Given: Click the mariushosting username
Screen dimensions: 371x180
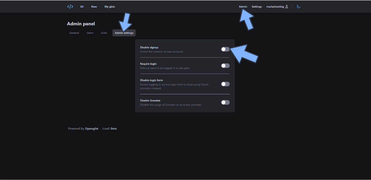Looking at the screenshot, I should coord(275,7).
